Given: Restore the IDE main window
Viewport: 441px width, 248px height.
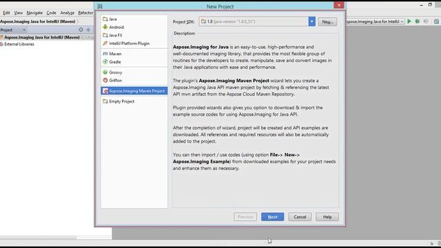Looking at the screenshot, I should point(430,5).
